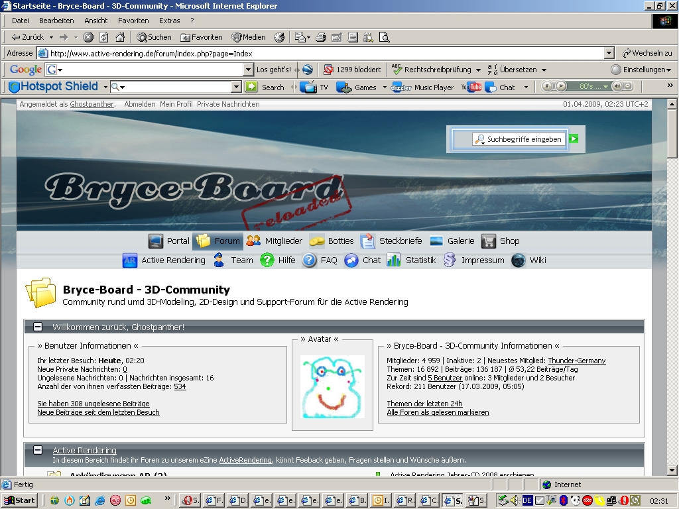Click the radio stop button
This screenshot has width=679, height=509.
click(547, 86)
